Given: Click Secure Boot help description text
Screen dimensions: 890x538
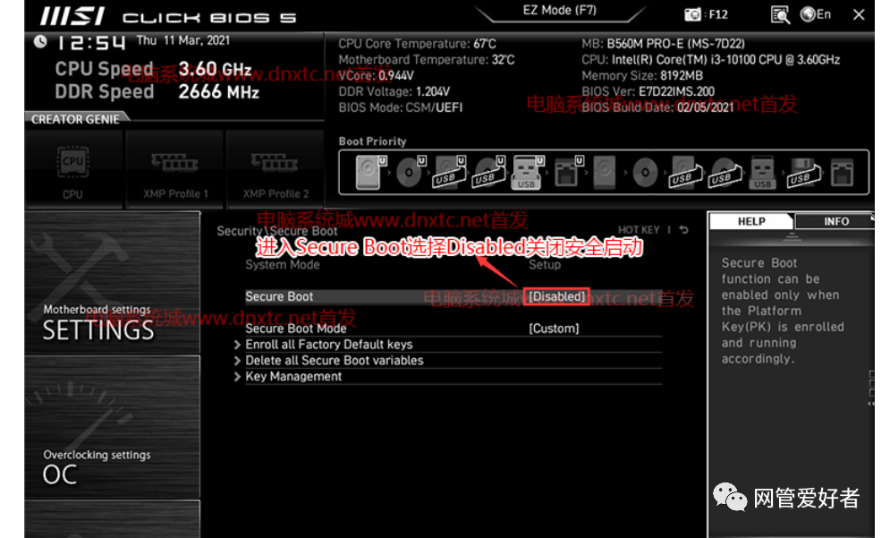Looking at the screenshot, I should [782, 311].
